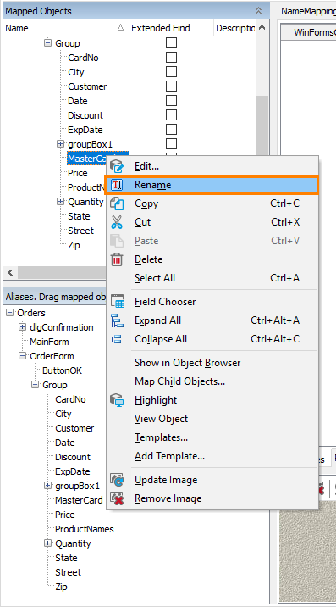The image size is (336, 607).
Task: Tick the Extended Find box for Discount
Action: click(x=171, y=115)
